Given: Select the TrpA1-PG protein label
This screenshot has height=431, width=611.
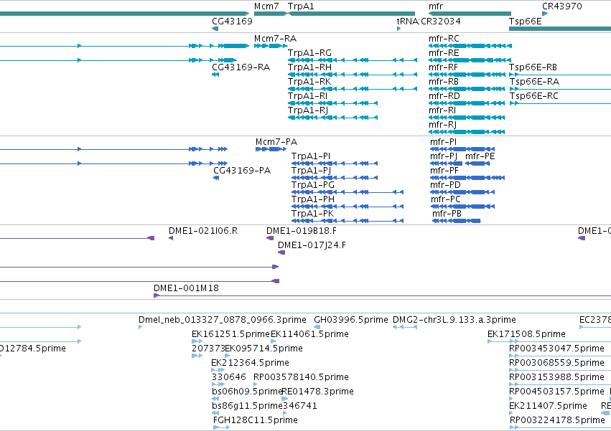Looking at the screenshot, I should click(x=313, y=185).
